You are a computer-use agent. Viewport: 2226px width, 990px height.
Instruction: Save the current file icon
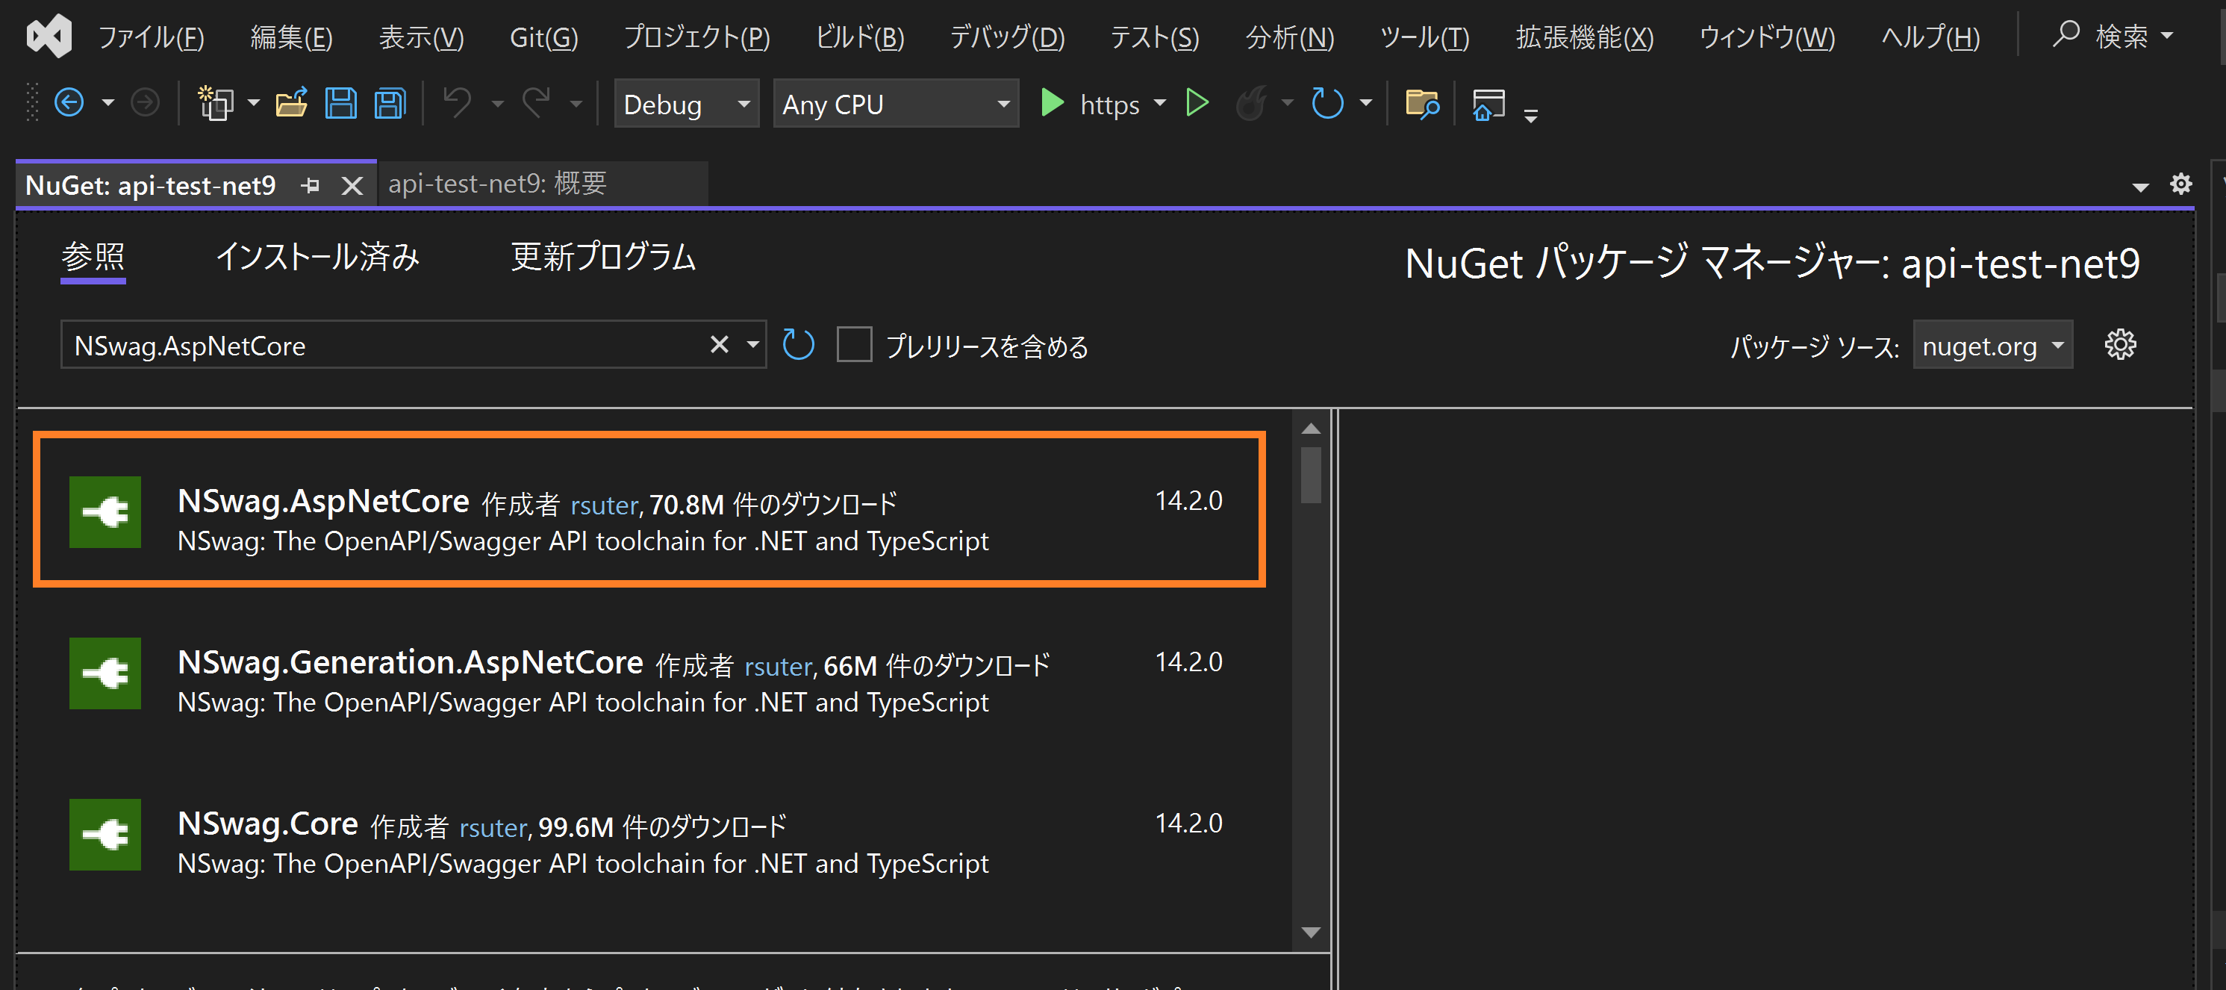[x=340, y=103]
